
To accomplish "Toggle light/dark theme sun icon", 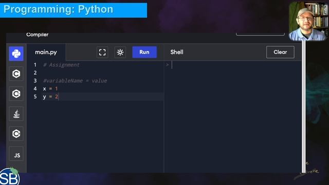I will (120, 52).
